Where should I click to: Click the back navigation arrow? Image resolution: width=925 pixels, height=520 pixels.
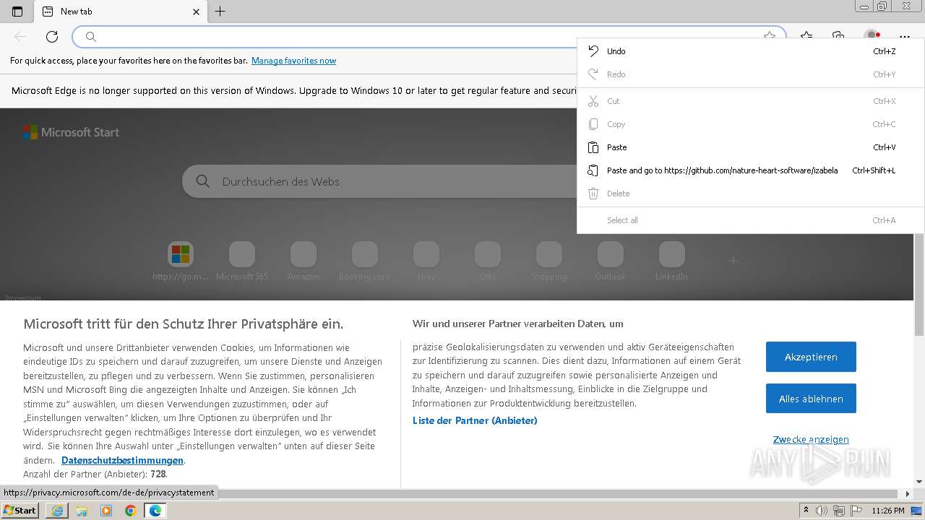tap(20, 37)
